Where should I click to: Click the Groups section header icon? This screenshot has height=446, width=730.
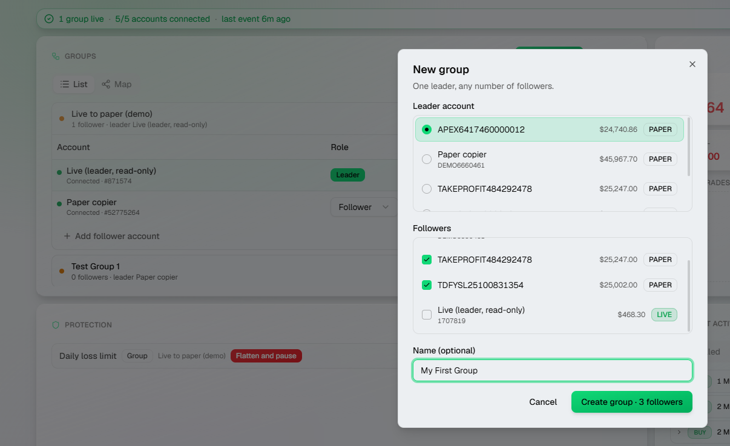click(56, 56)
